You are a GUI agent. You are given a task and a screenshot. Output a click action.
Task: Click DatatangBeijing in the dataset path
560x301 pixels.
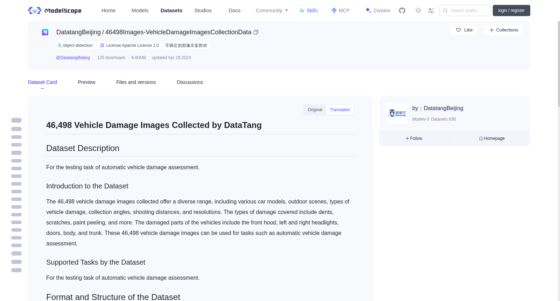point(78,32)
